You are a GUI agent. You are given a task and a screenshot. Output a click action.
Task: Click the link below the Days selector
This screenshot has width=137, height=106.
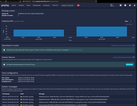coord(129,24)
